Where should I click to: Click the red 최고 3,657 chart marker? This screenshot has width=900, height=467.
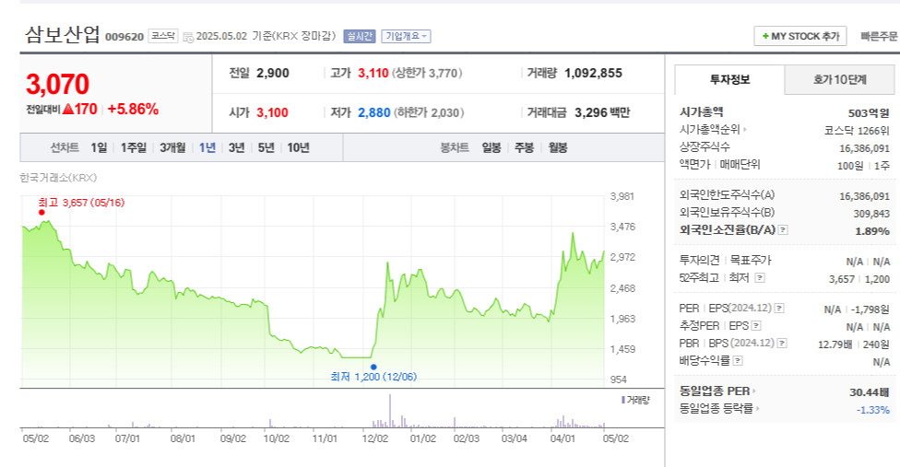click(41, 213)
